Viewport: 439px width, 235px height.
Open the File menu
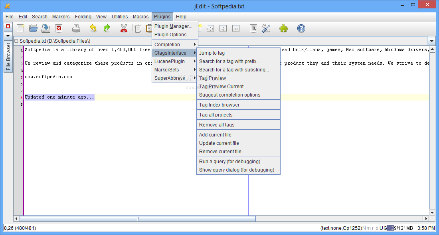coord(9,17)
